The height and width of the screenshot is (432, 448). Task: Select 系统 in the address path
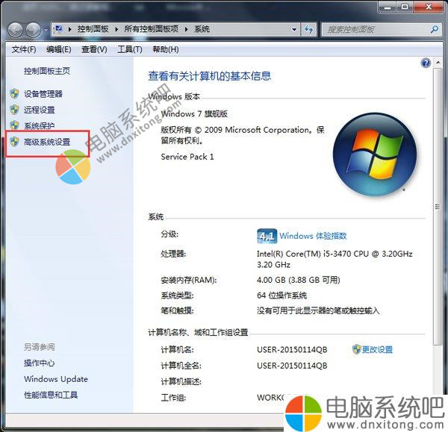coord(202,29)
